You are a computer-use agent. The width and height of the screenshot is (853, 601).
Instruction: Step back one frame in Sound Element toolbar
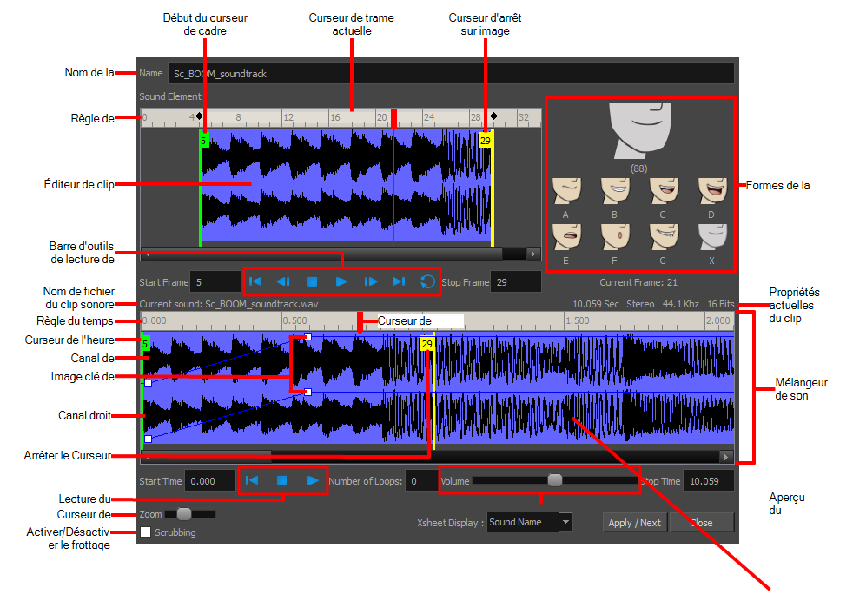pyautogui.click(x=283, y=281)
